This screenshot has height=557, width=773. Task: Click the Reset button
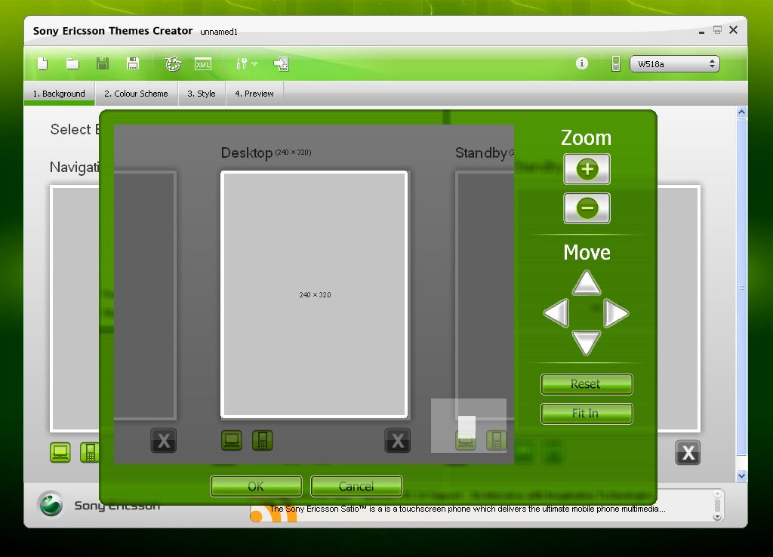(586, 384)
